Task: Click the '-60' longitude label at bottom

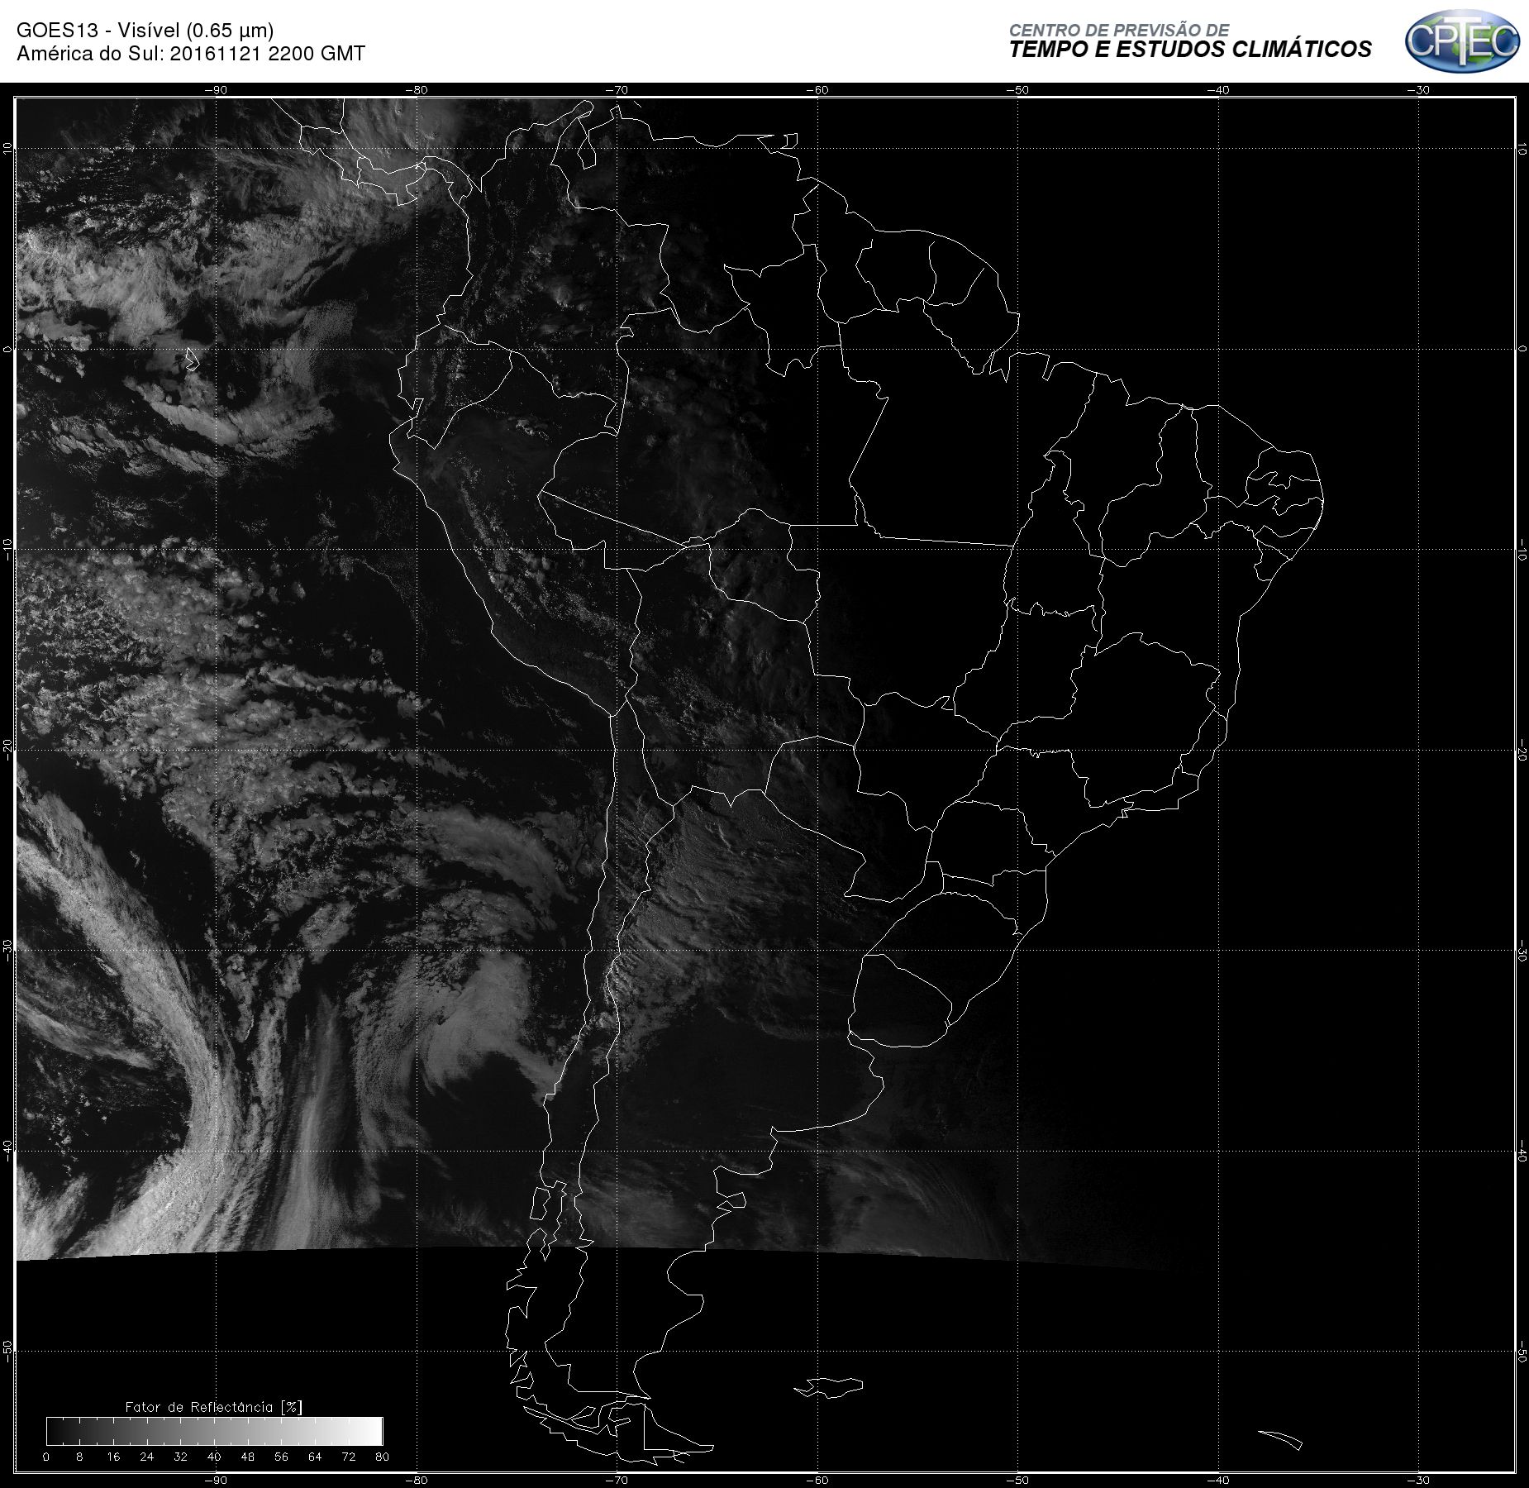Action: pos(817,1480)
